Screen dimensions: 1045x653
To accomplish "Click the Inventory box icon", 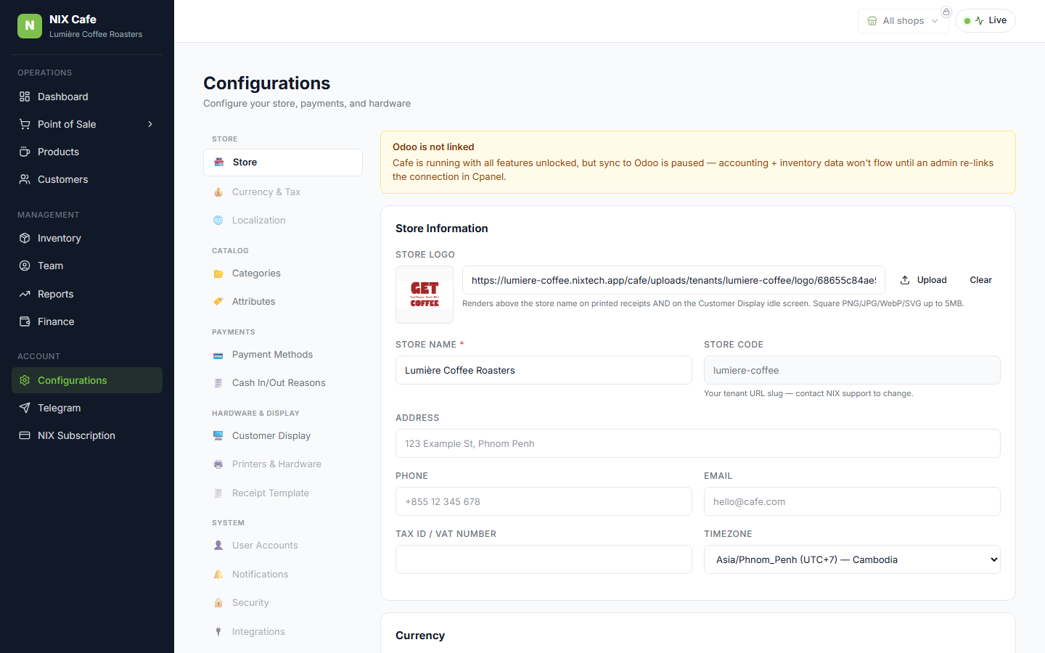I will (25, 238).
